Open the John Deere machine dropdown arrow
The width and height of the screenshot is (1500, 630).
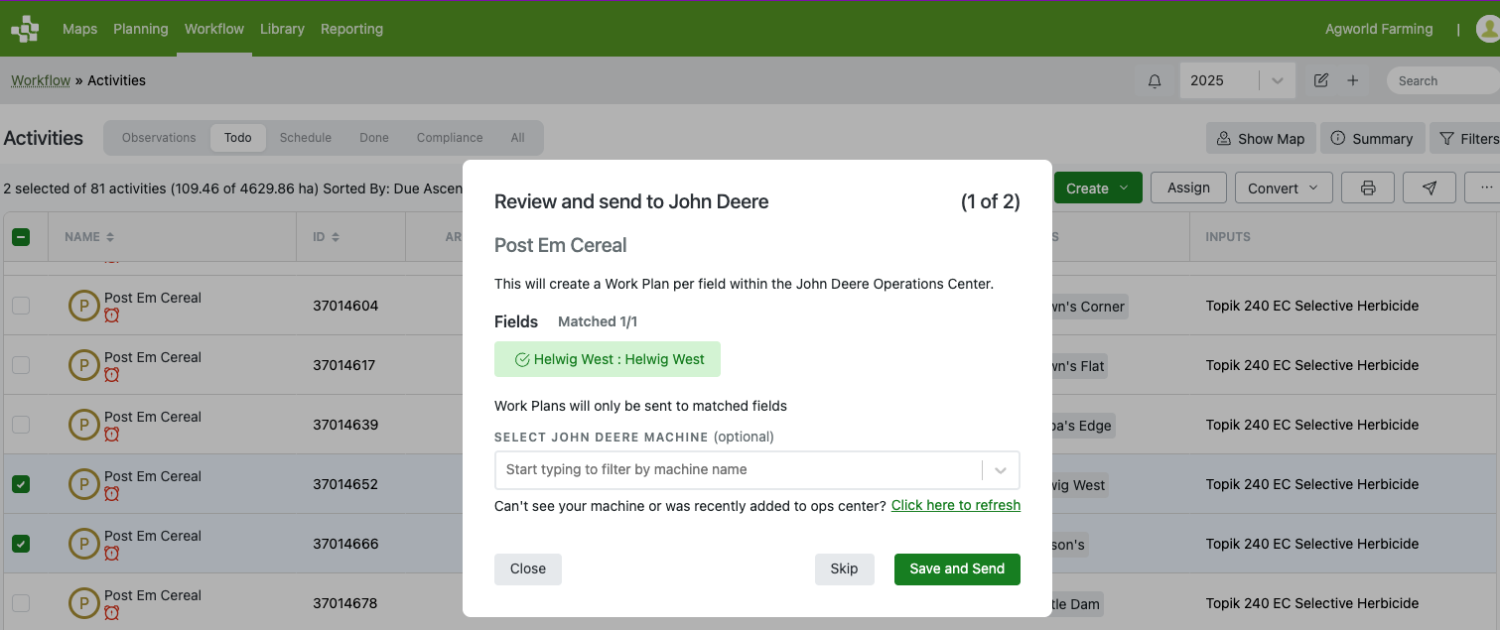coord(1001,470)
